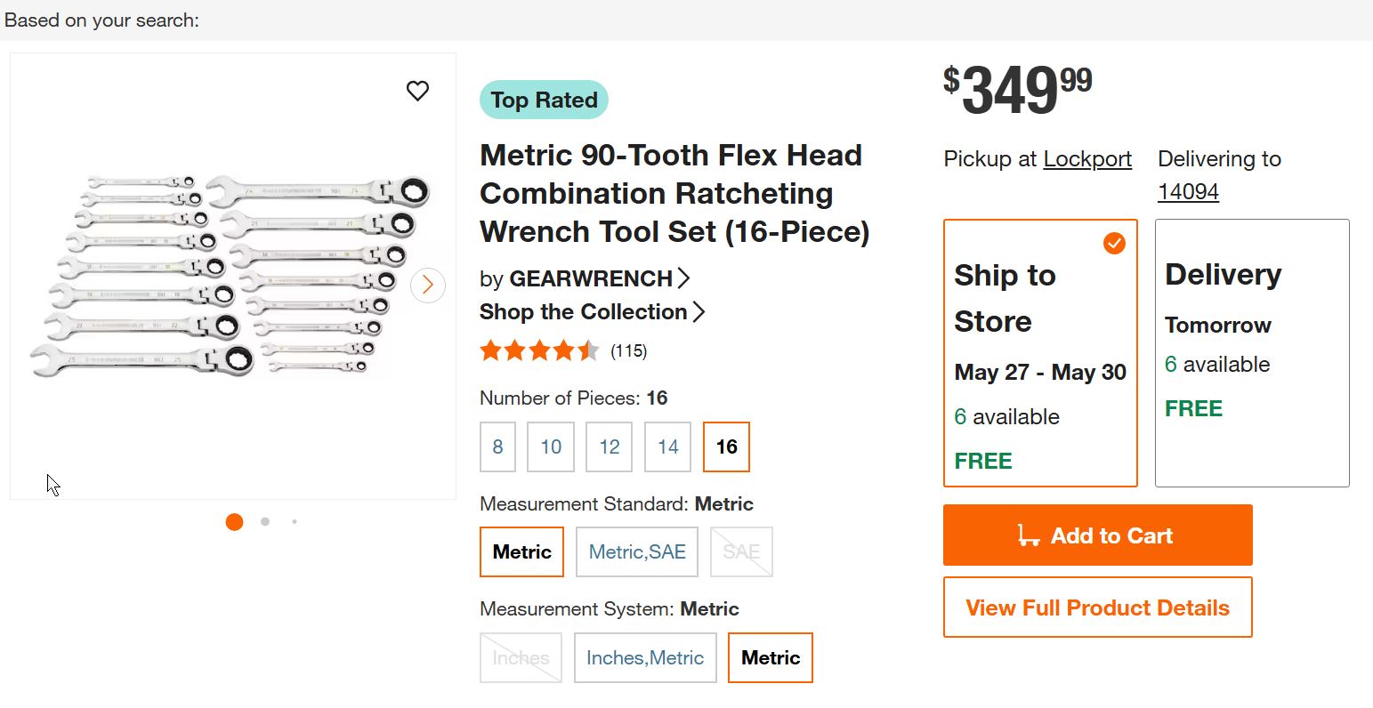Click the wrench set product image
The image size is (1373, 708).
coord(231,276)
